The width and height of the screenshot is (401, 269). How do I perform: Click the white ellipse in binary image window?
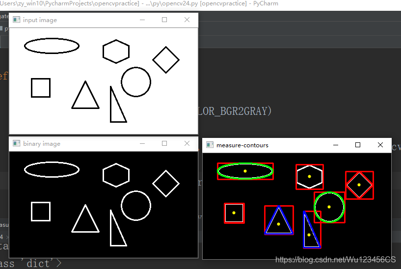coord(52,169)
